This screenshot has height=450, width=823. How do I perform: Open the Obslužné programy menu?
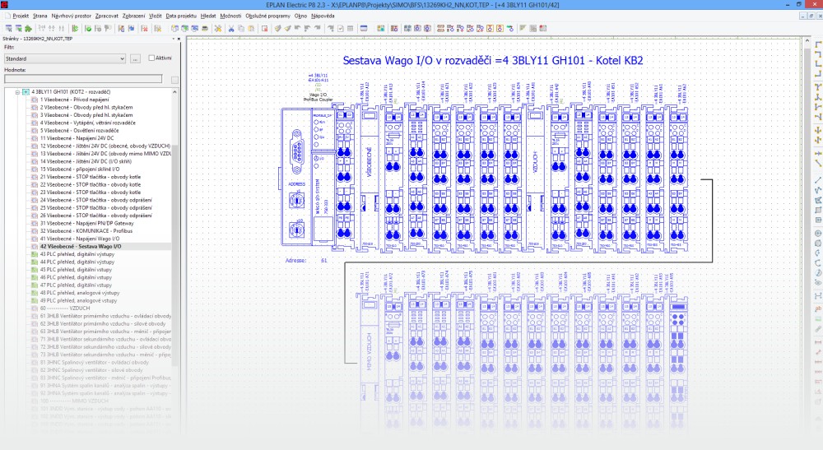[x=267, y=16]
